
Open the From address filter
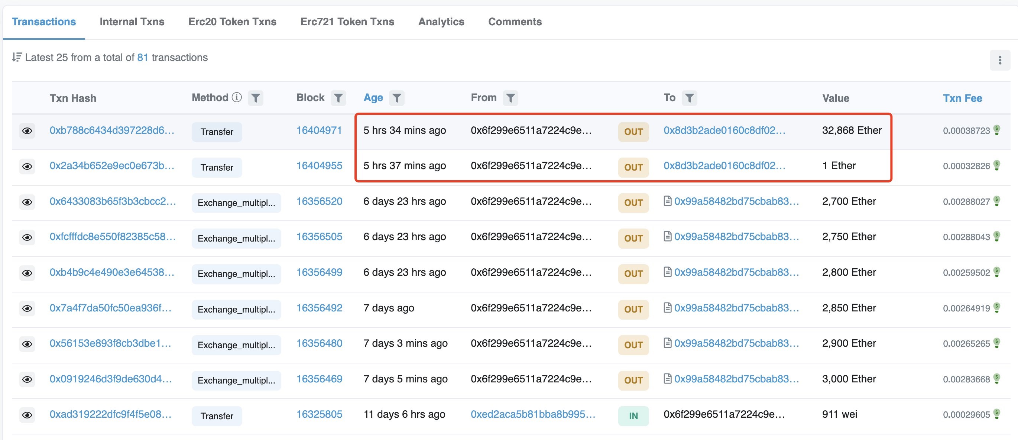pos(510,98)
